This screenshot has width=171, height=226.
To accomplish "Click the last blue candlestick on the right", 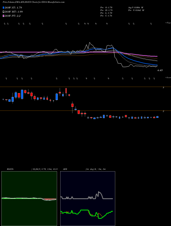I will (x=157, y=117).
